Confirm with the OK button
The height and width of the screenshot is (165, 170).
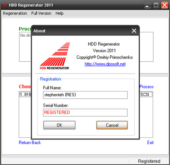coord(60,125)
